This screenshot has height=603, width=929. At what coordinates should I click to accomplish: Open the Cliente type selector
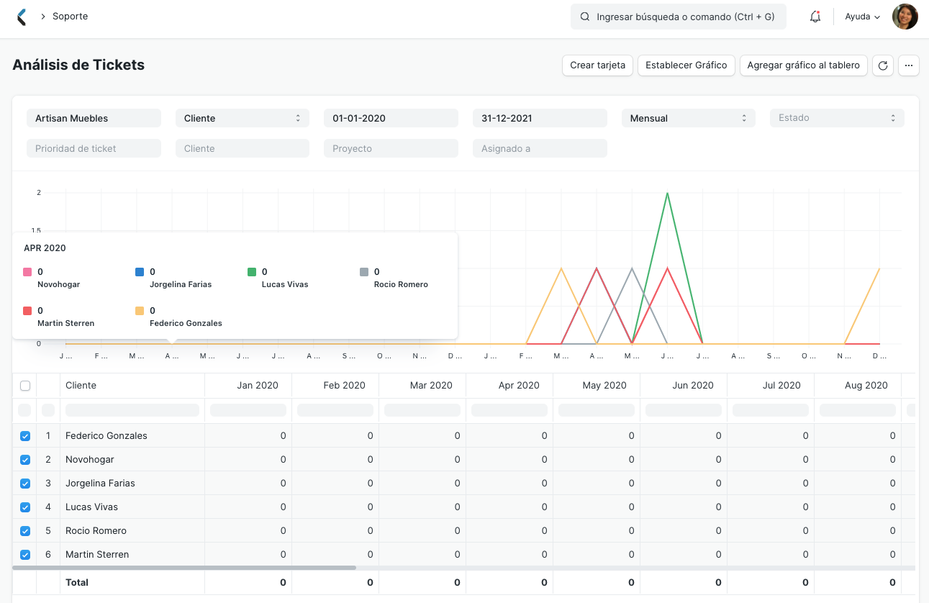tap(242, 117)
